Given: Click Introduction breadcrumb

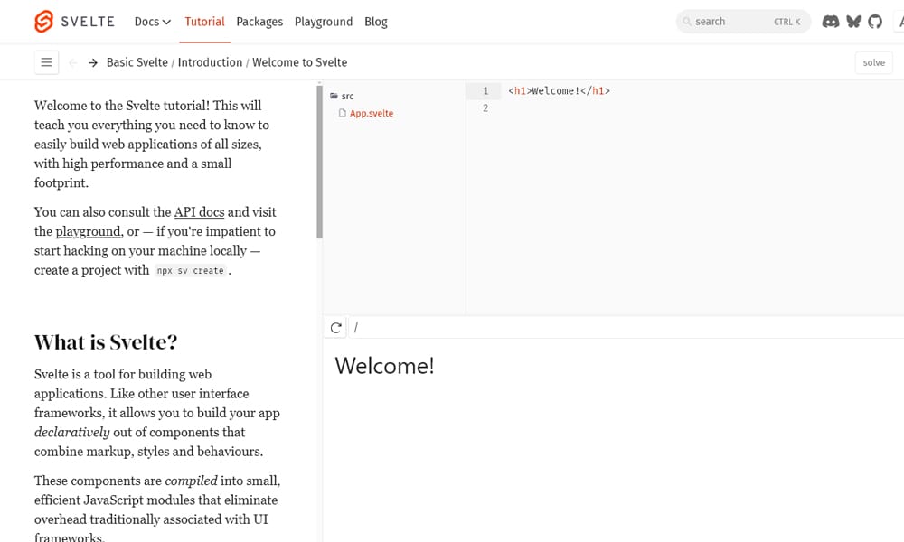Looking at the screenshot, I should point(210,62).
